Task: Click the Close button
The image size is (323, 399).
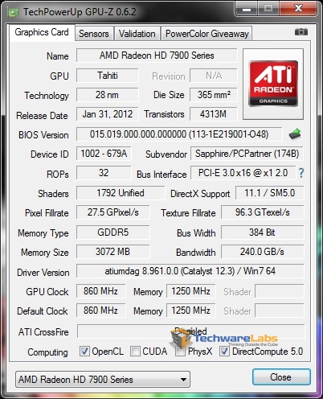Action: click(x=281, y=377)
